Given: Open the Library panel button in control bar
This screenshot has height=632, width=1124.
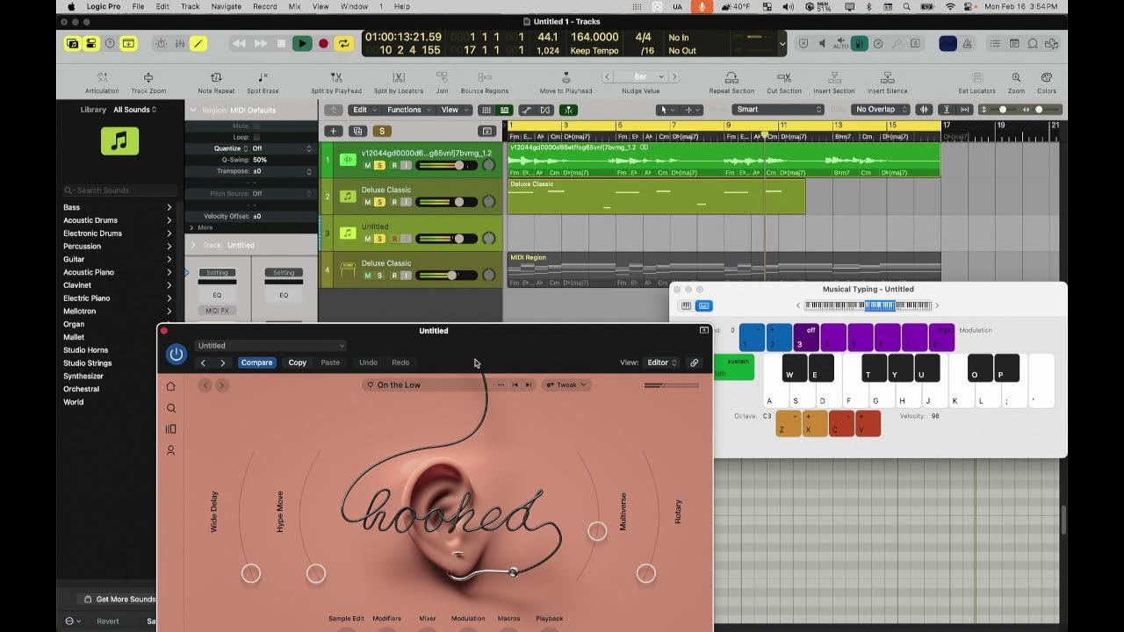Looking at the screenshot, I should click(72, 43).
